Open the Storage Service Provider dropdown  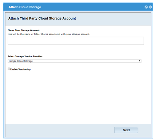74,61
